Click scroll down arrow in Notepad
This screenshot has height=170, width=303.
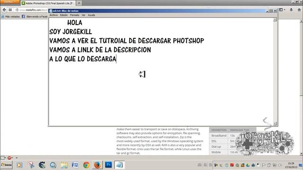click(x=275, y=123)
